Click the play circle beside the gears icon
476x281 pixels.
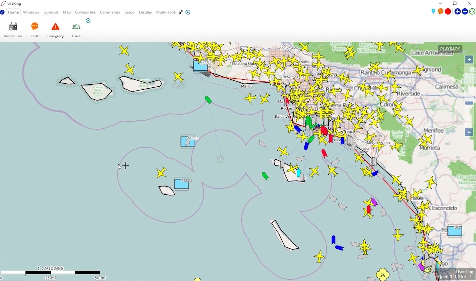coord(188,12)
